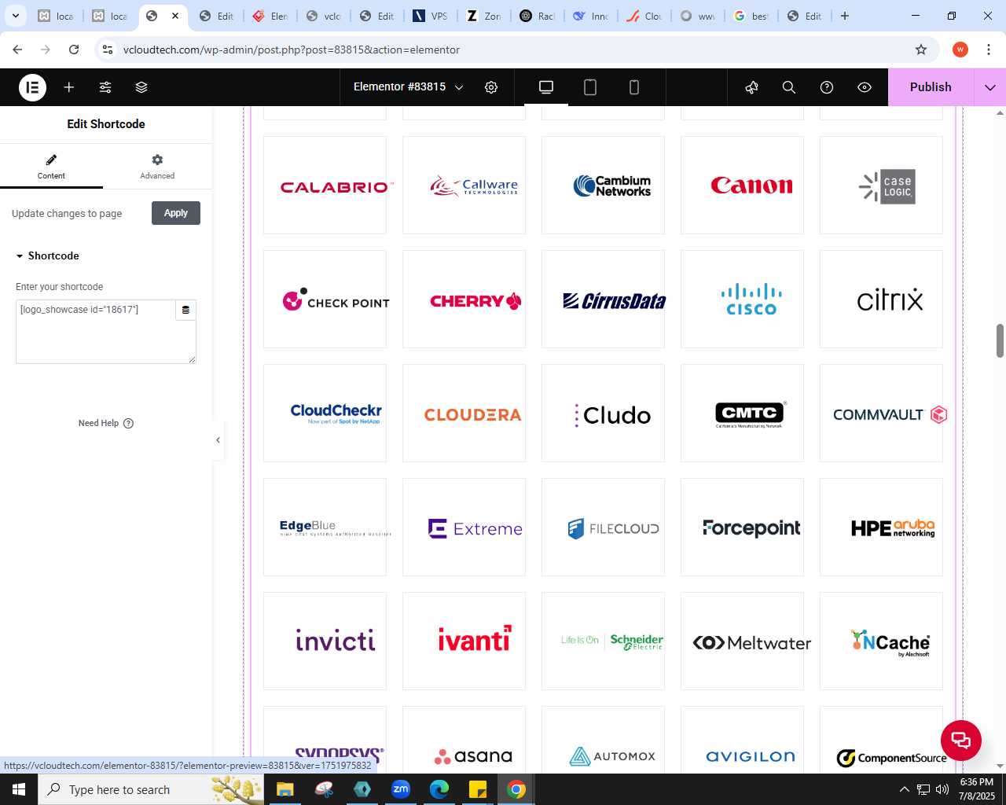Open page settings gear icon

coord(491,87)
